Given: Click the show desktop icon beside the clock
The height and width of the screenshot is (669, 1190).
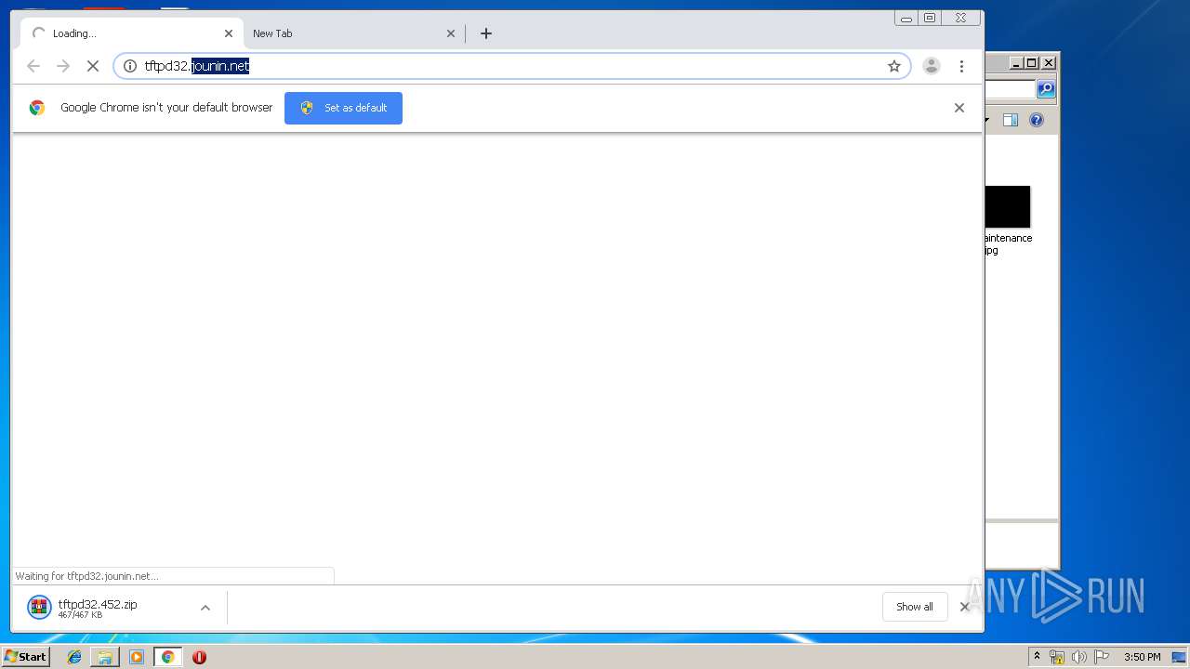Looking at the screenshot, I should pos(1179,657).
